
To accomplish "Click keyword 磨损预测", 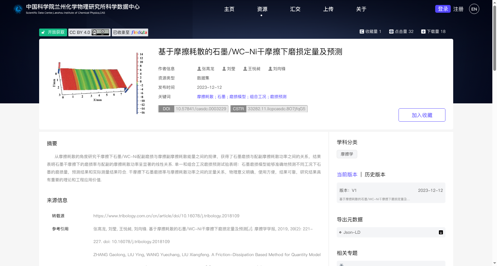I will (278, 97).
